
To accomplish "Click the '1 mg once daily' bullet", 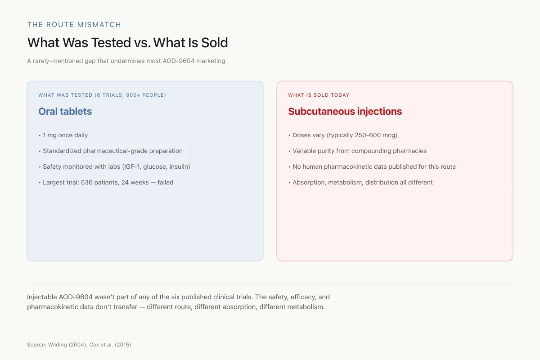I will (63, 135).
